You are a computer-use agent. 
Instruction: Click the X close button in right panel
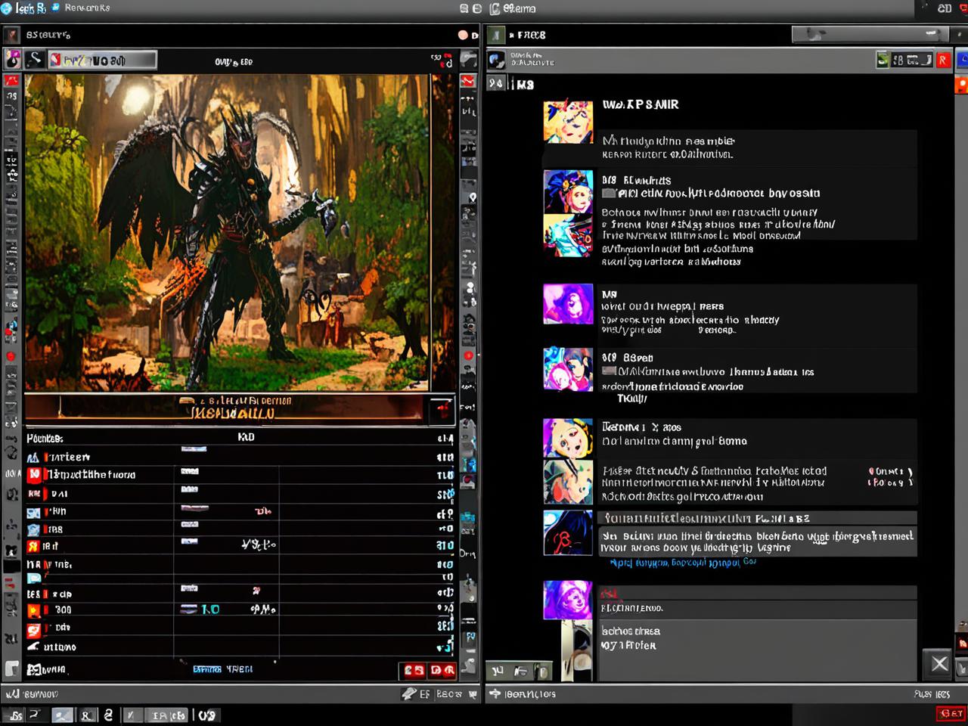tap(939, 664)
